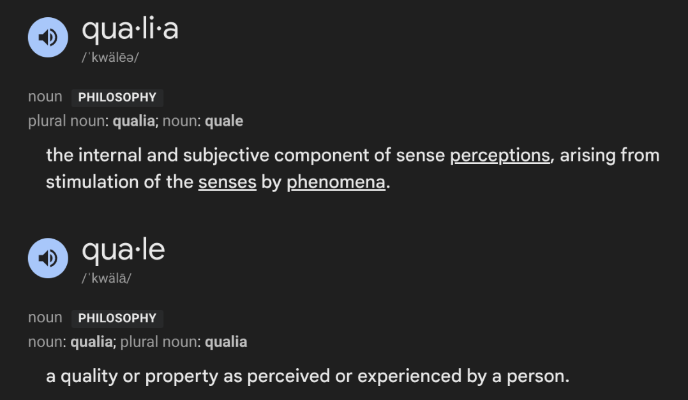Click the definition starting 'the internal and subjective'
This screenshot has width=688, height=400.
click(x=353, y=169)
